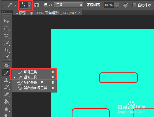Choose 混合器画笔工具 from the flyout
The width and height of the screenshot is (154, 117).
pos(34,88)
